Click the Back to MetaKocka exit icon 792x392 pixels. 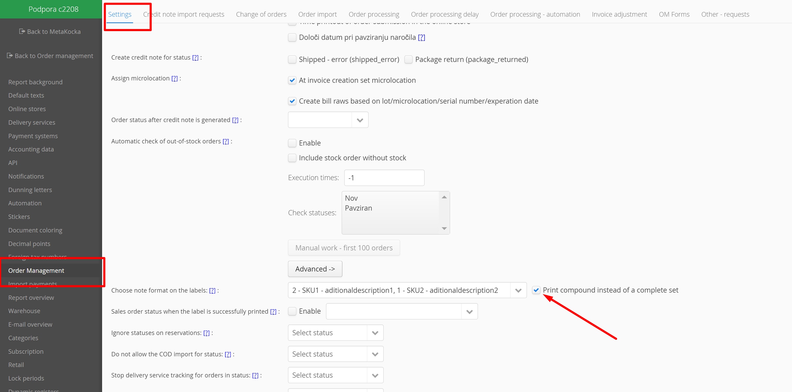(x=22, y=31)
